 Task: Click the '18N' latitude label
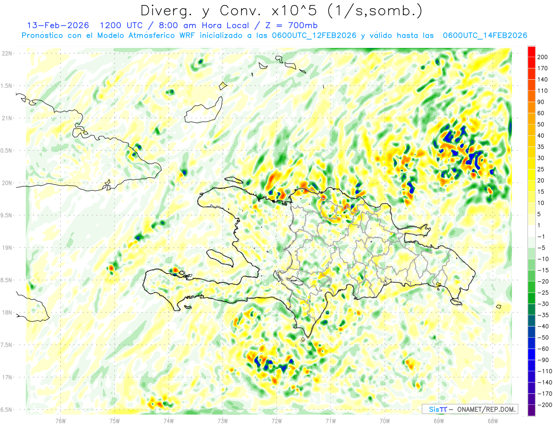click(7, 313)
